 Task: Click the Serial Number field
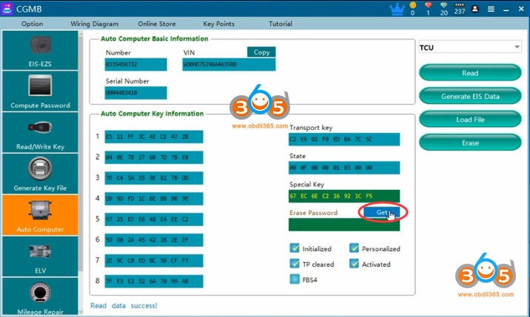[135, 92]
